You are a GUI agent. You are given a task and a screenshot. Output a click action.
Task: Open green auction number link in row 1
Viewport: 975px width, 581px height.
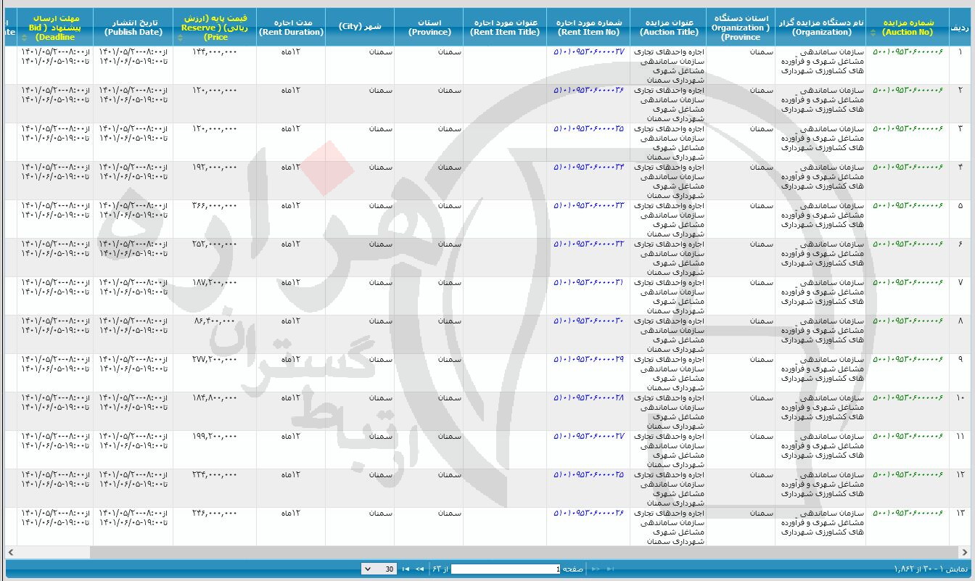click(x=908, y=52)
